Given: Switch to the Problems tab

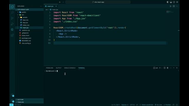Looking at the screenshot, I should (50, 68).
